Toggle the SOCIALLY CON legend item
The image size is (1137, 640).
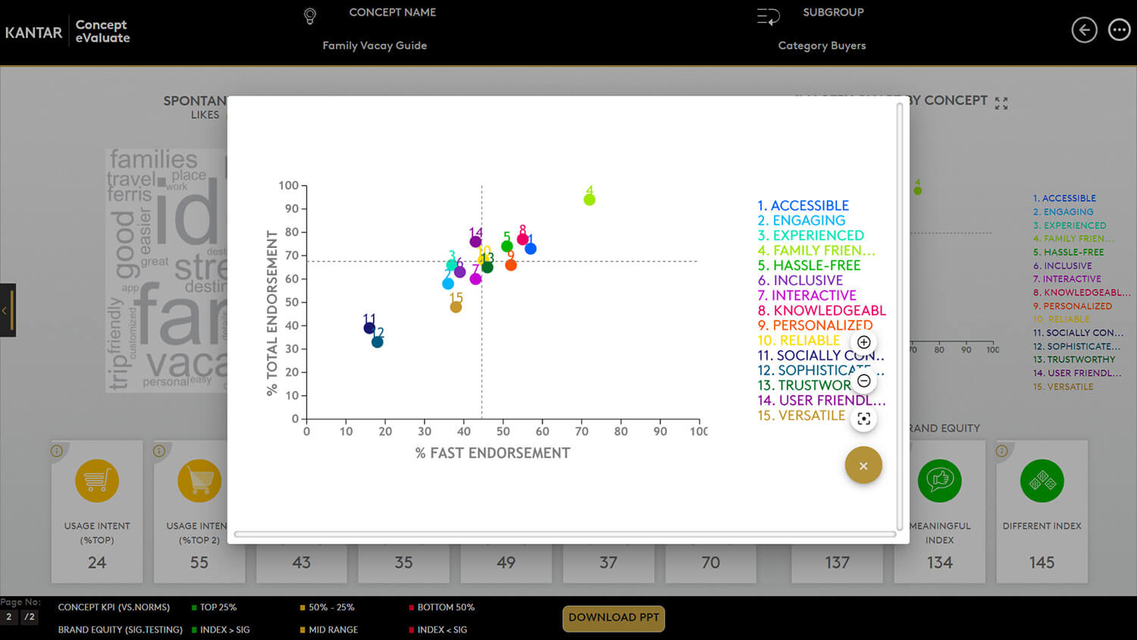[820, 355]
